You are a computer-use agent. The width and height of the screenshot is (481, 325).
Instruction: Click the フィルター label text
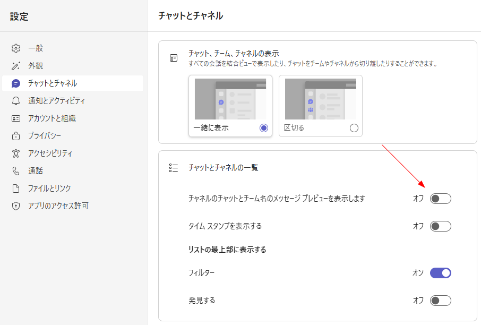click(x=201, y=273)
